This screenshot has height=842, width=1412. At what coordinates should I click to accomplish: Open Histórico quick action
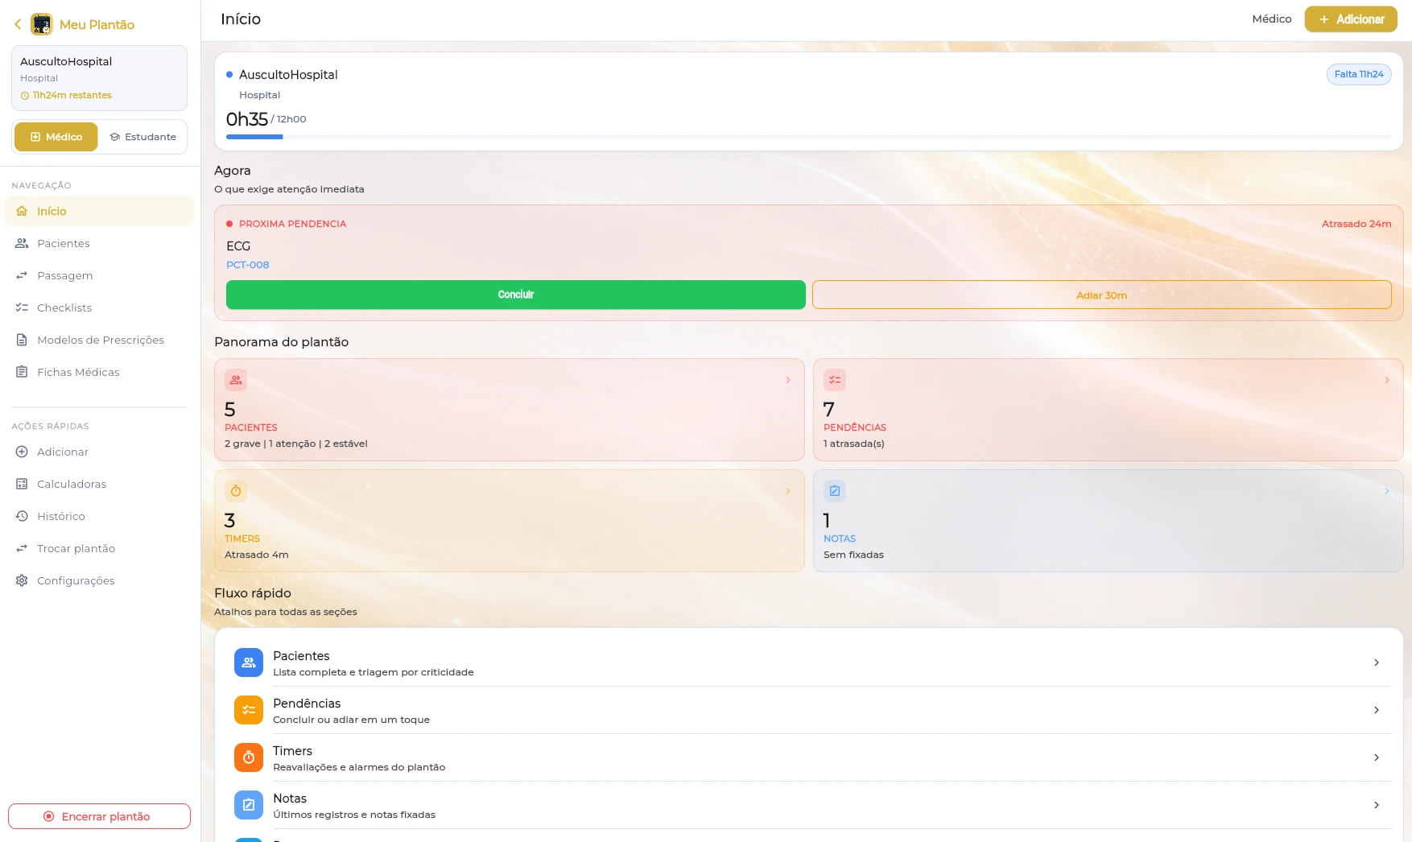pos(99,516)
